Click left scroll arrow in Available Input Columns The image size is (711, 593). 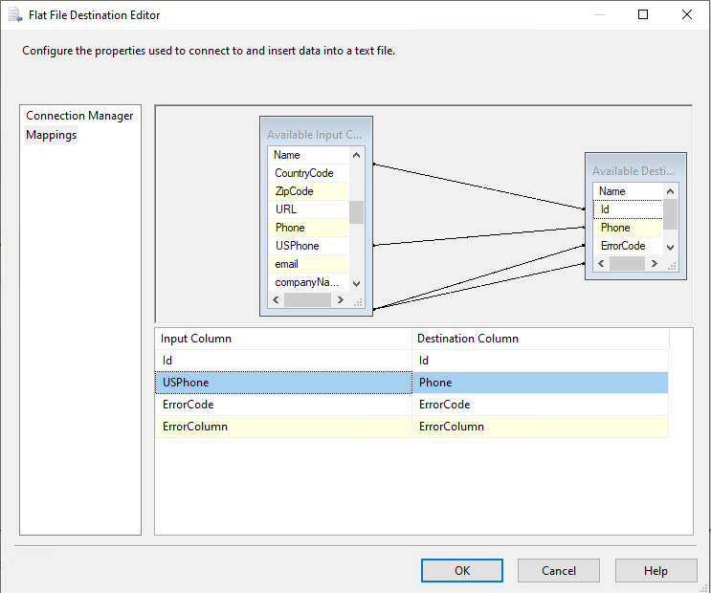pyautogui.click(x=277, y=300)
